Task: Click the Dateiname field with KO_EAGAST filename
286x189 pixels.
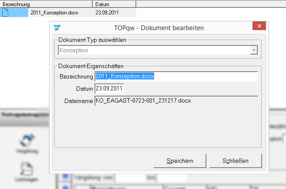Action: (x=176, y=101)
